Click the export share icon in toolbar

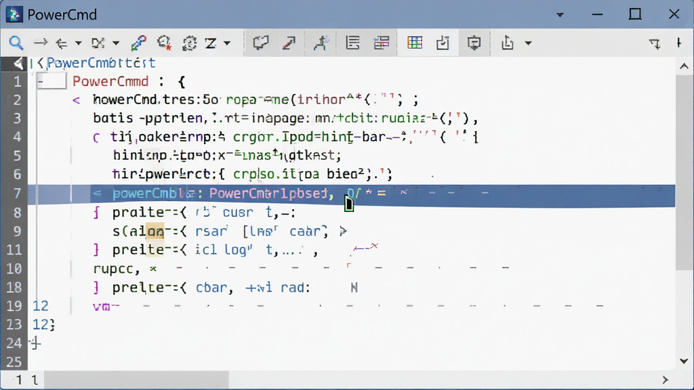(507, 43)
